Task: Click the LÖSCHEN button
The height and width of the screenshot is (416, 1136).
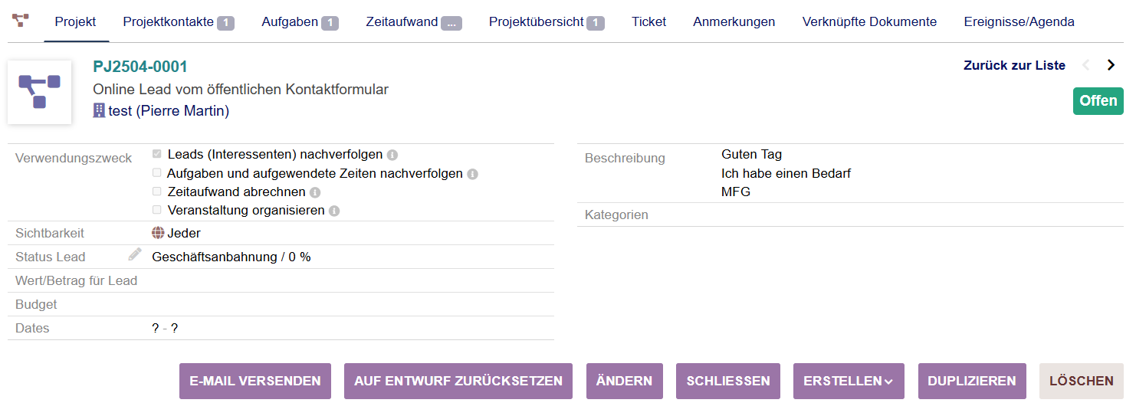Action: [1081, 382]
